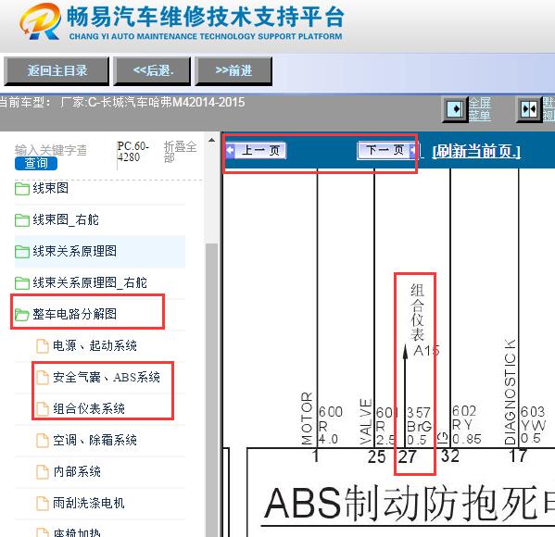Click pin number 27 in diagram
The height and width of the screenshot is (537, 555).
[x=407, y=456]
